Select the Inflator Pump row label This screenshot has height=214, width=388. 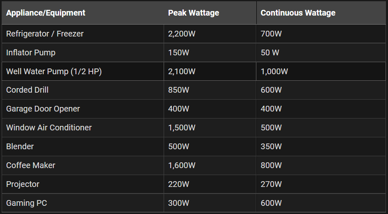tap(31, 53)
